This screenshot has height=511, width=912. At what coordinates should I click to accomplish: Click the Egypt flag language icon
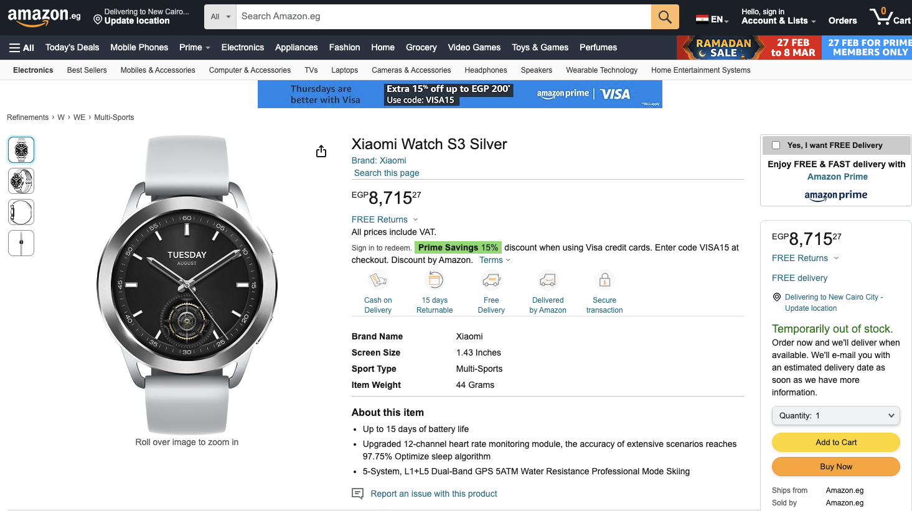(x=702, y=19)
